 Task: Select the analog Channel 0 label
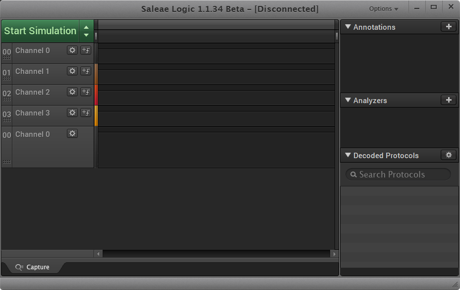click(x=33, y=134)
